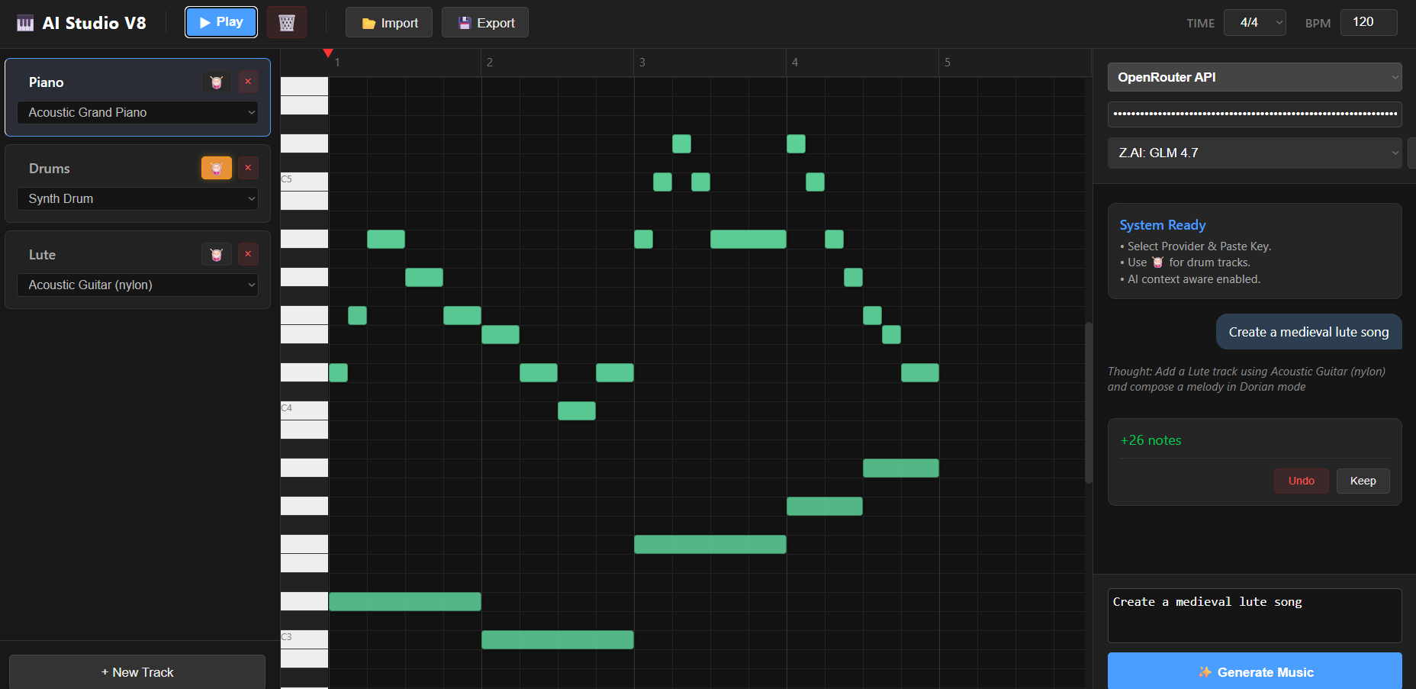
Task: Expand the Z.AI: GLM 4.7 model dropdown
Action: [1255, 153]
